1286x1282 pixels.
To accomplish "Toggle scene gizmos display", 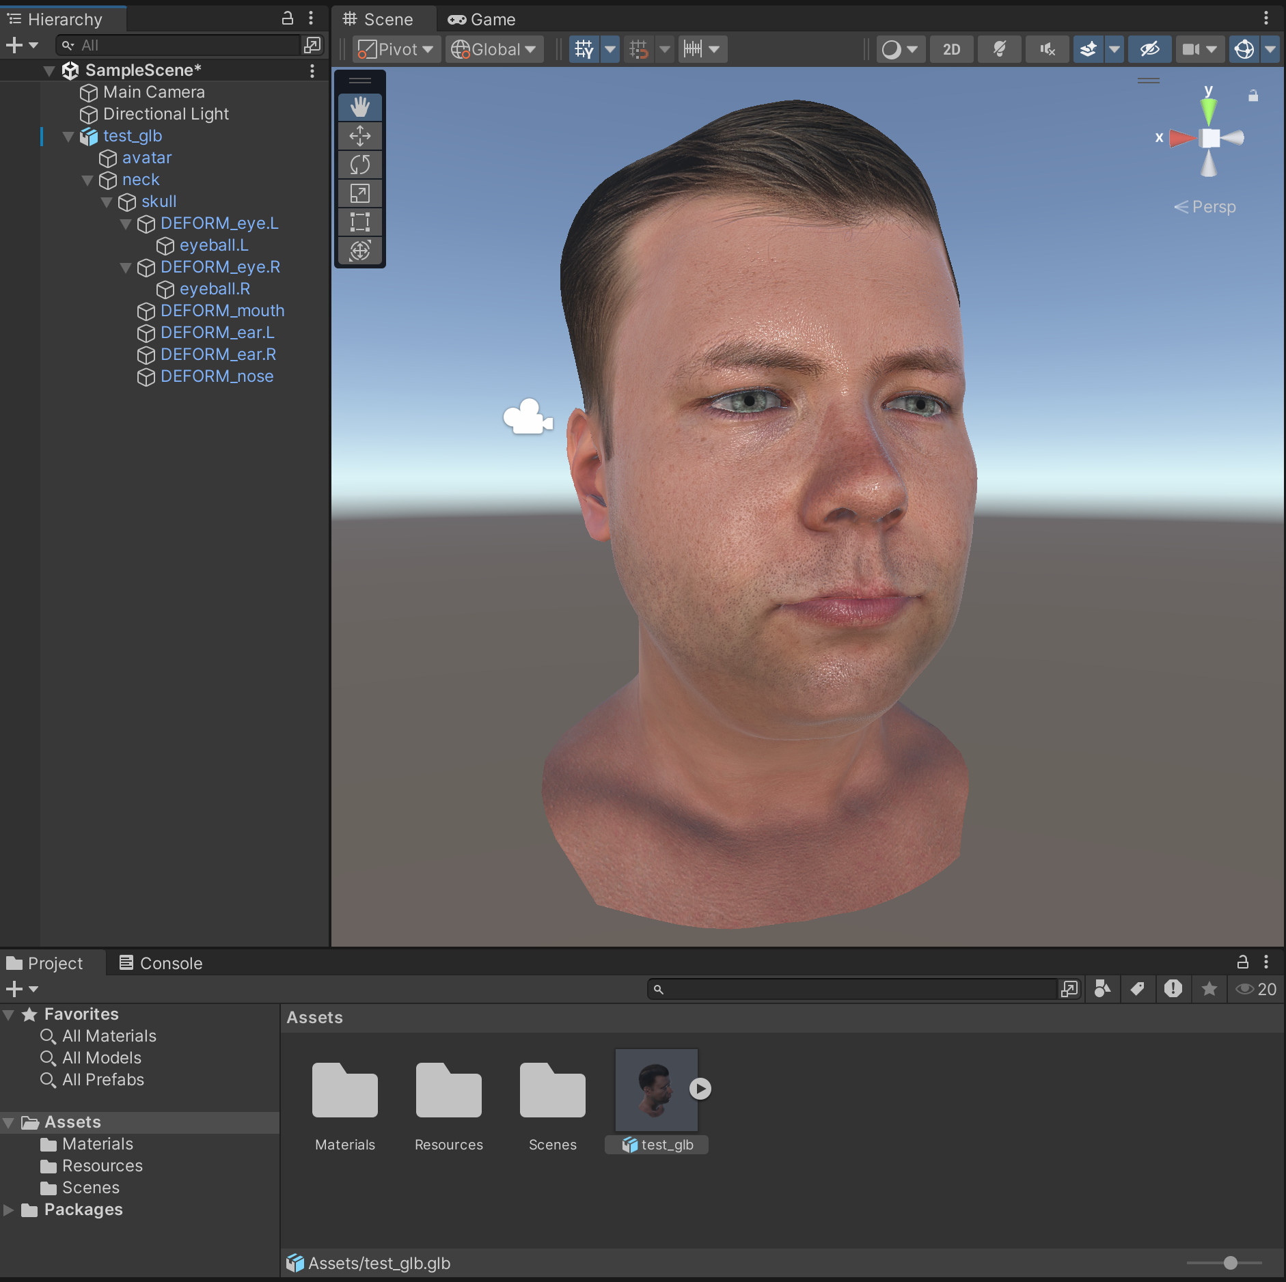I will coord(1244,49).
